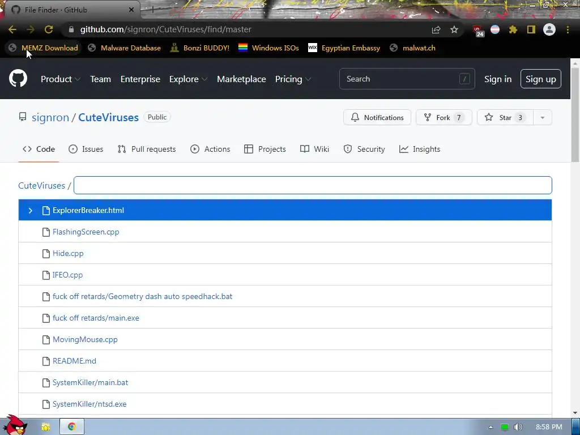
Task: Open the Marketplace nav link
Action: click(x=241, y=79)
